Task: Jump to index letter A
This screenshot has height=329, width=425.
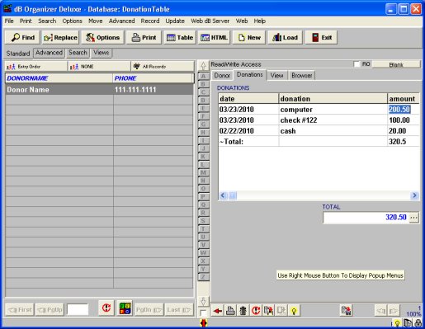Action: [x=203, y=76]
